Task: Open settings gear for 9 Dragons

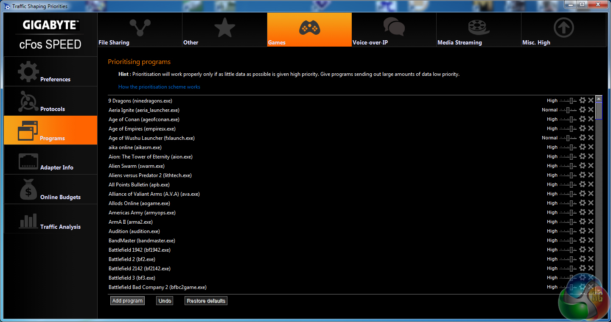Action: 583,100
